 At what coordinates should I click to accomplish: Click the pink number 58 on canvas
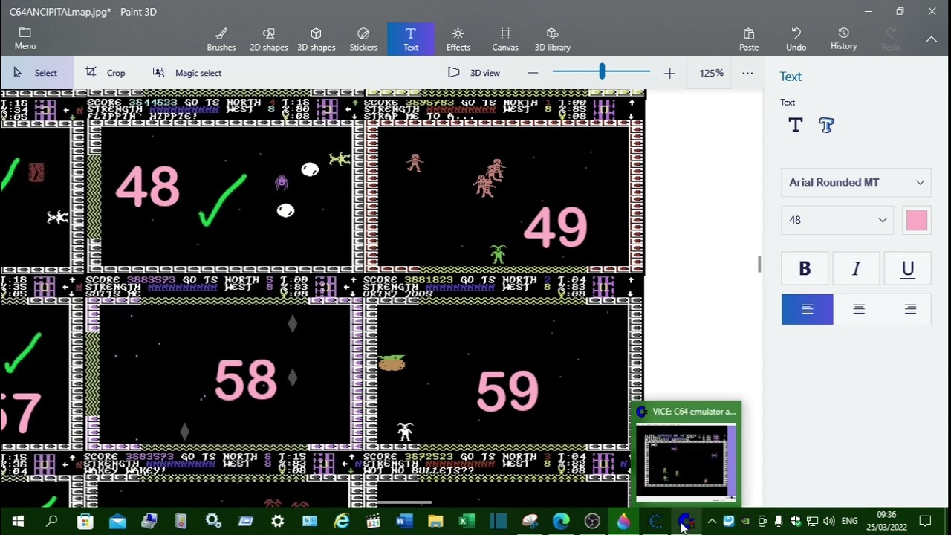click(246, 380)
